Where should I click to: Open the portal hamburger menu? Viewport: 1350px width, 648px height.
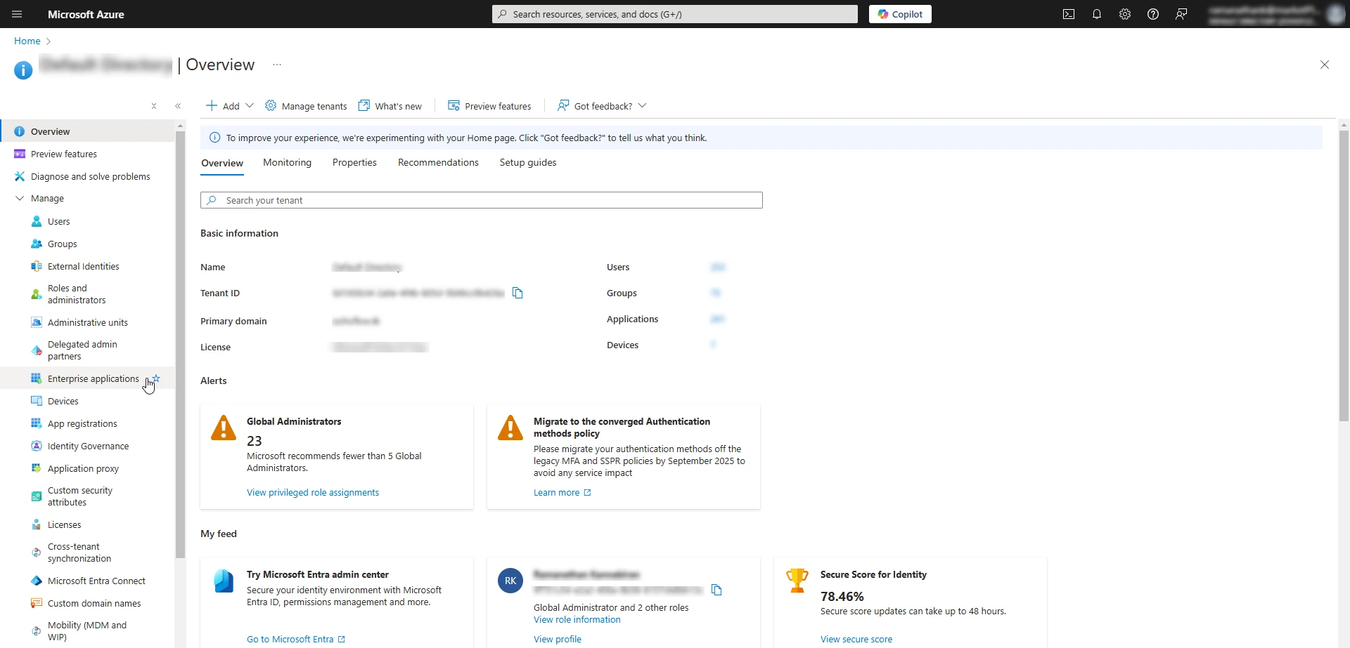coord(17,14)
